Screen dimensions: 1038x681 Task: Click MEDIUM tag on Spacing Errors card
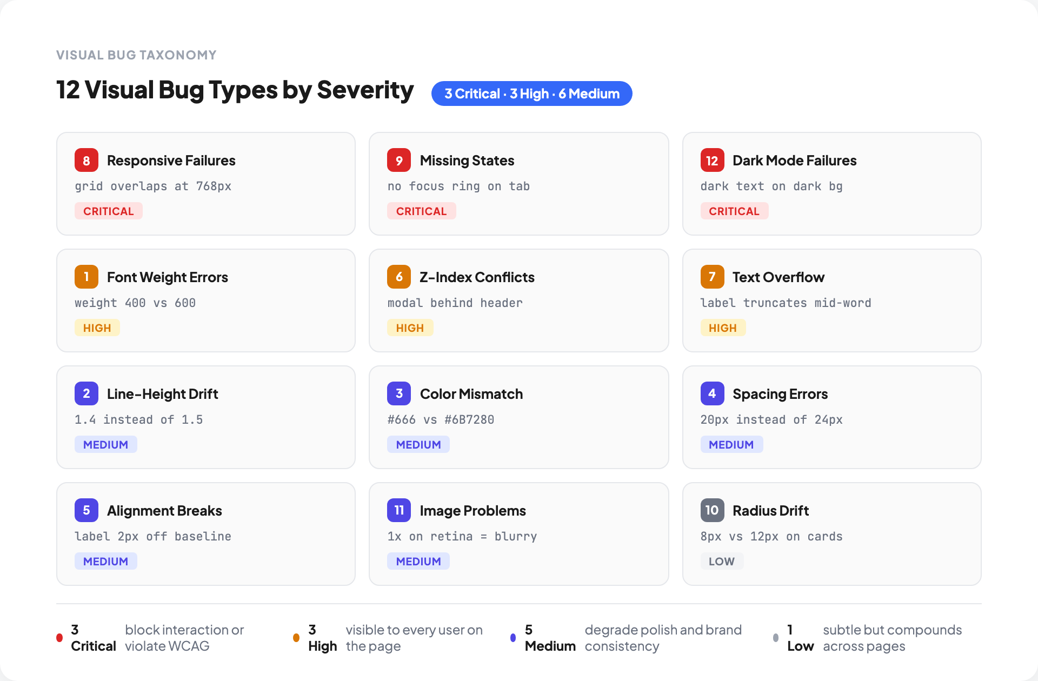(x=731, y=444)
